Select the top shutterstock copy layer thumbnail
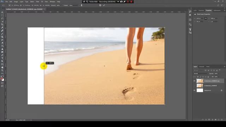Viewport: 226px width, 127px height. [x=200, y=81]
